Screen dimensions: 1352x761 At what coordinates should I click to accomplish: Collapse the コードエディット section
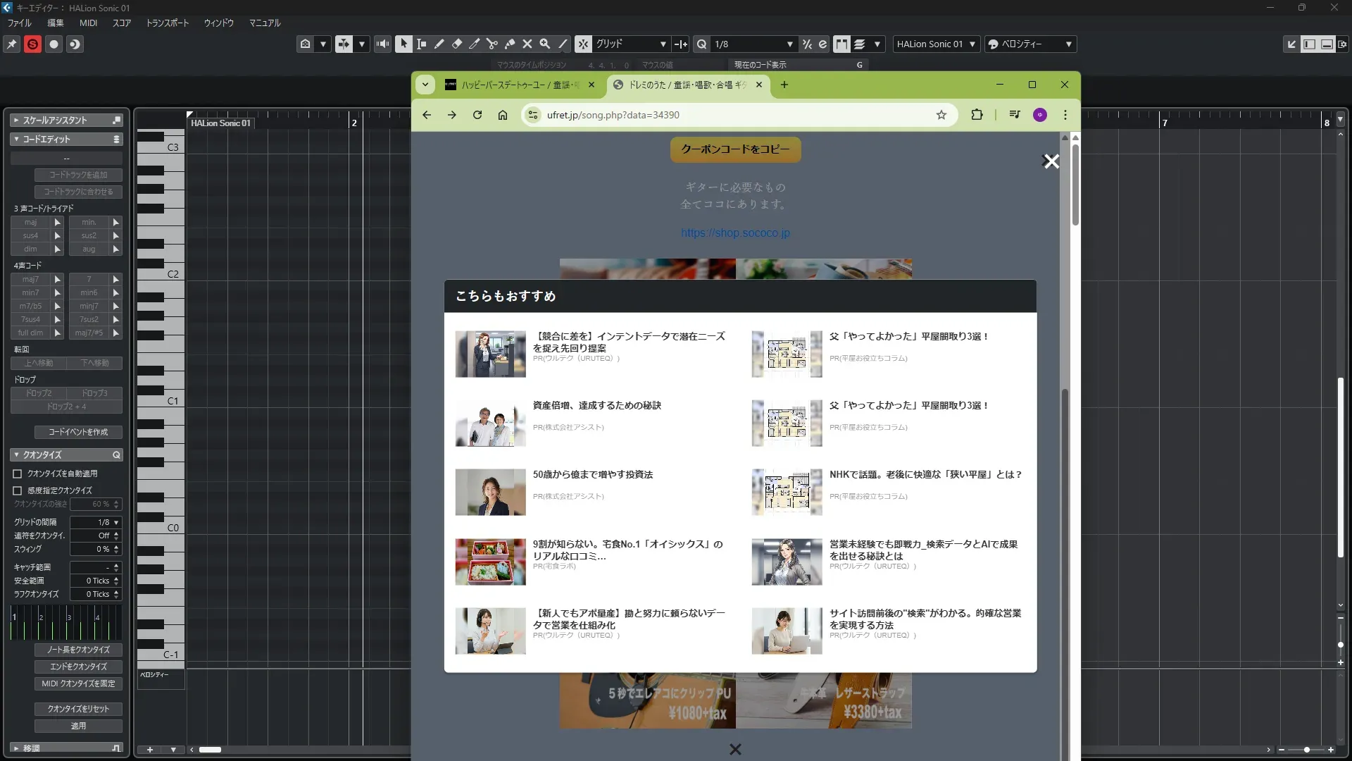tap(16, 140)
